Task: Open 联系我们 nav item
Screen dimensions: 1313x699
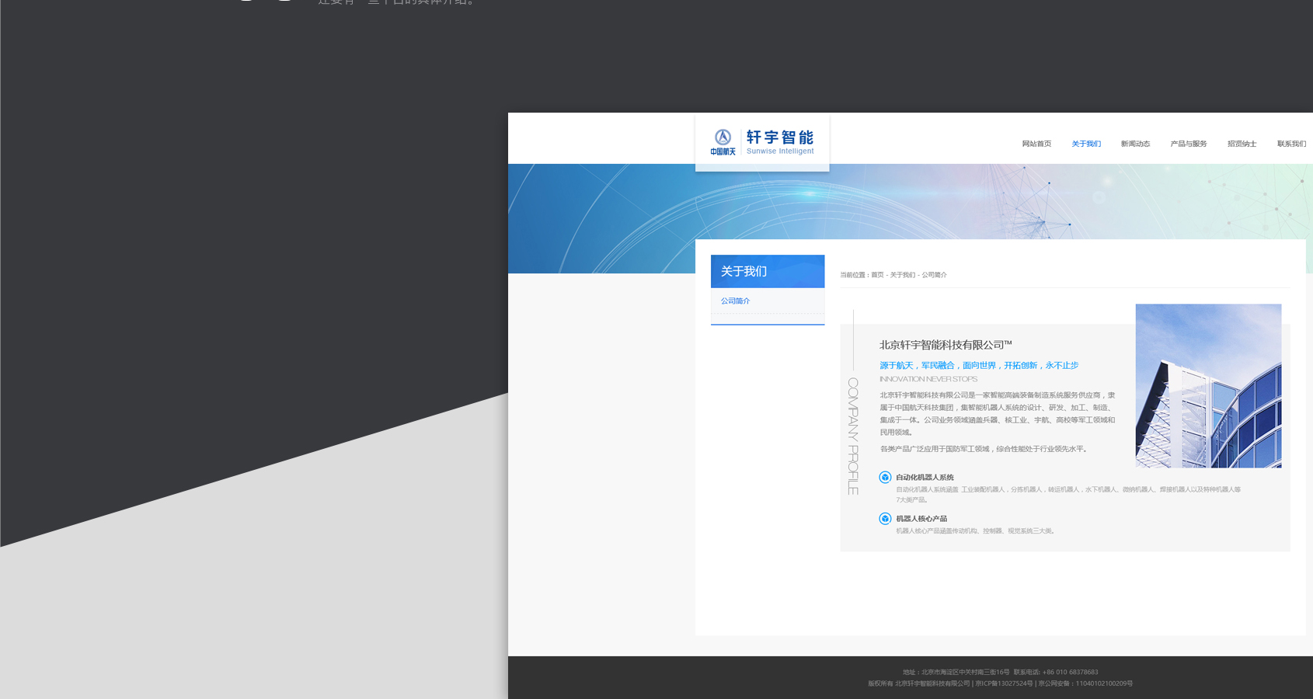Action: coord(1291,144)
